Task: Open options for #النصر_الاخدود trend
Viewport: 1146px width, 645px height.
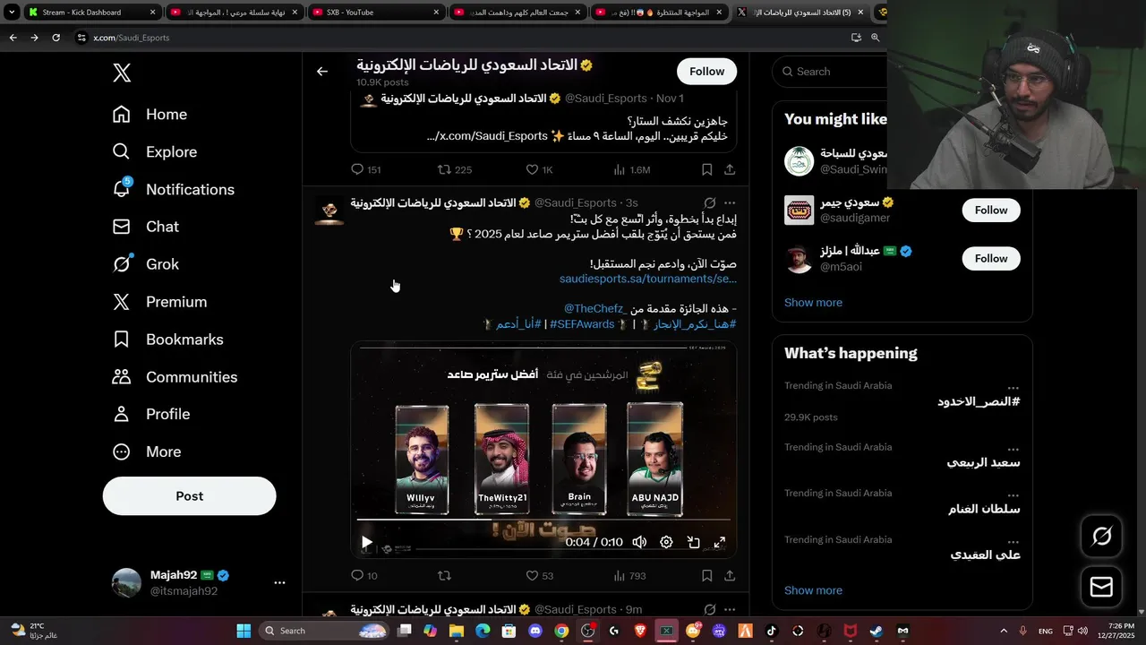Action: pyautogui.click(x=1013, y=388)
